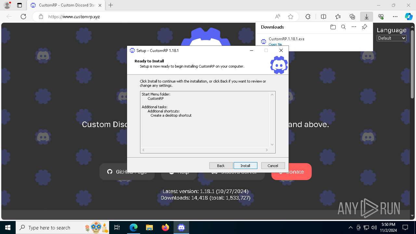Open Windows Start menu
Viewport: 416px width, 234px height.
(7, 227)
